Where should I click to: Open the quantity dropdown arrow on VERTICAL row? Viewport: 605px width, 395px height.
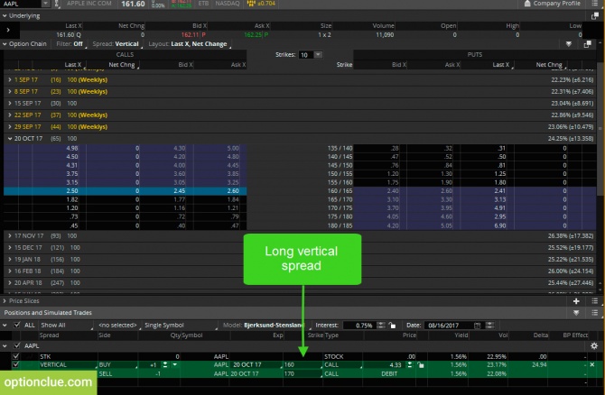pos(175,364)
